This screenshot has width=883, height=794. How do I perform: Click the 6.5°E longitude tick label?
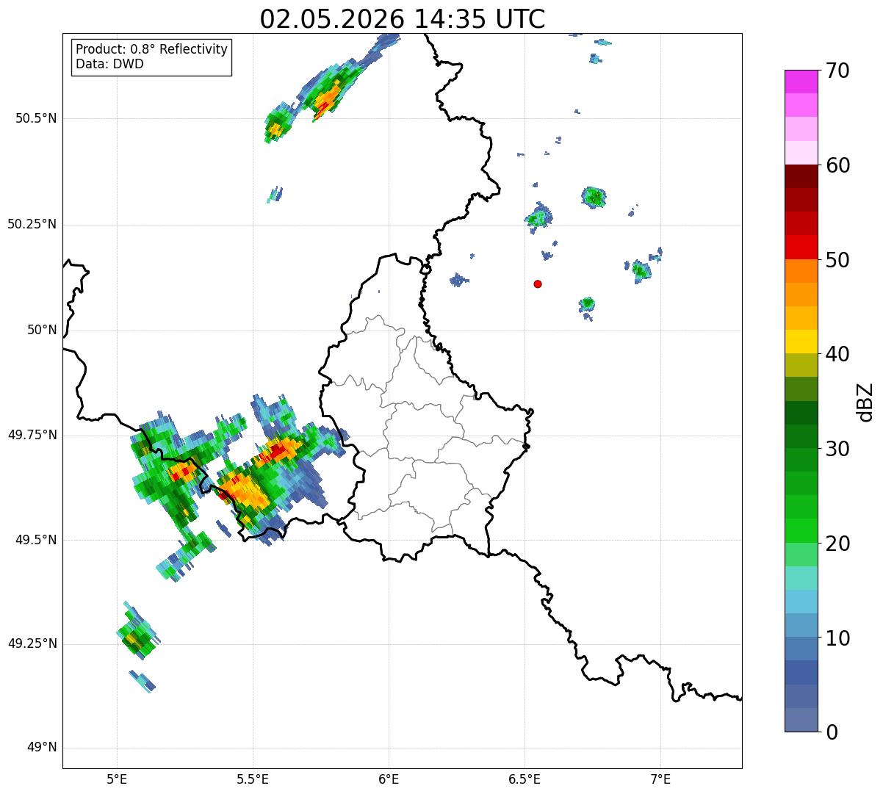525,779
